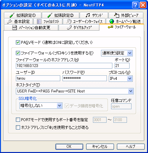Open the プロトコル IPv4 dropdown
The image size is (148, 153).
pyautogui.click(x=121, y=79)
